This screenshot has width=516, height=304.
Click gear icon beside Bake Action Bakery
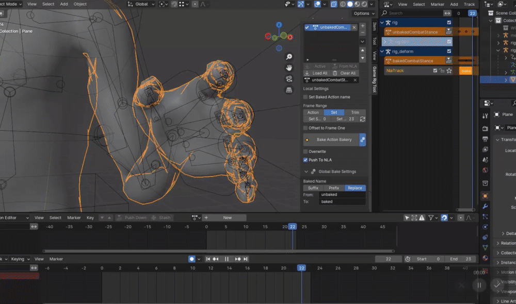362,140
